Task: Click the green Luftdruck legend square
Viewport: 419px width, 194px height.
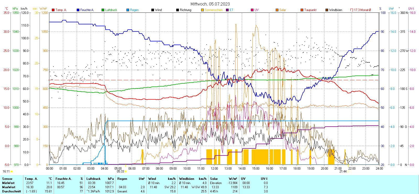Action: 103,10
